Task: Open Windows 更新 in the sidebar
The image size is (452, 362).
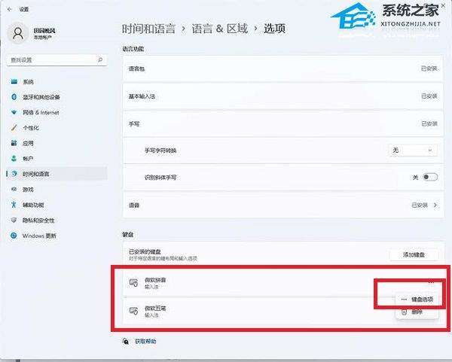Action: click(38, 236)
